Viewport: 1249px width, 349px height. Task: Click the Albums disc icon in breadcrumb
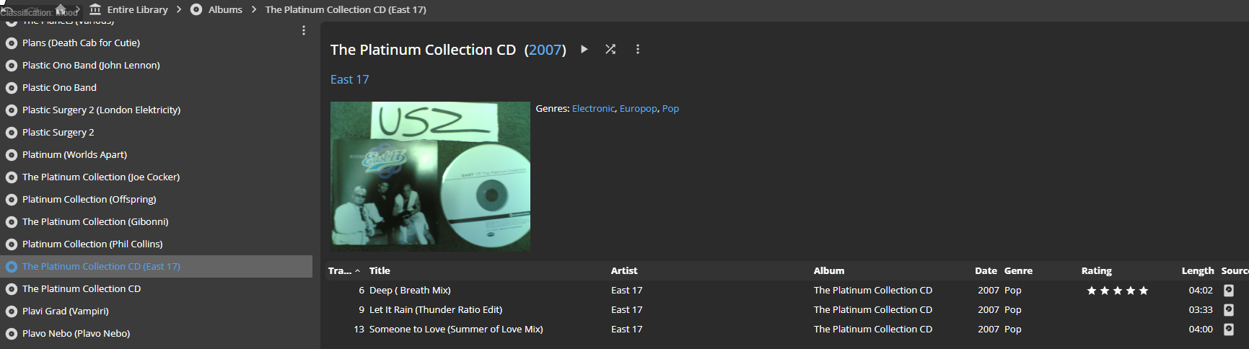click(x=196, y=9)
